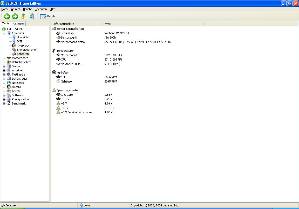
Task: Refresh the page using the refresh icon
Action: pyautogui.click(x=31, y=16)
